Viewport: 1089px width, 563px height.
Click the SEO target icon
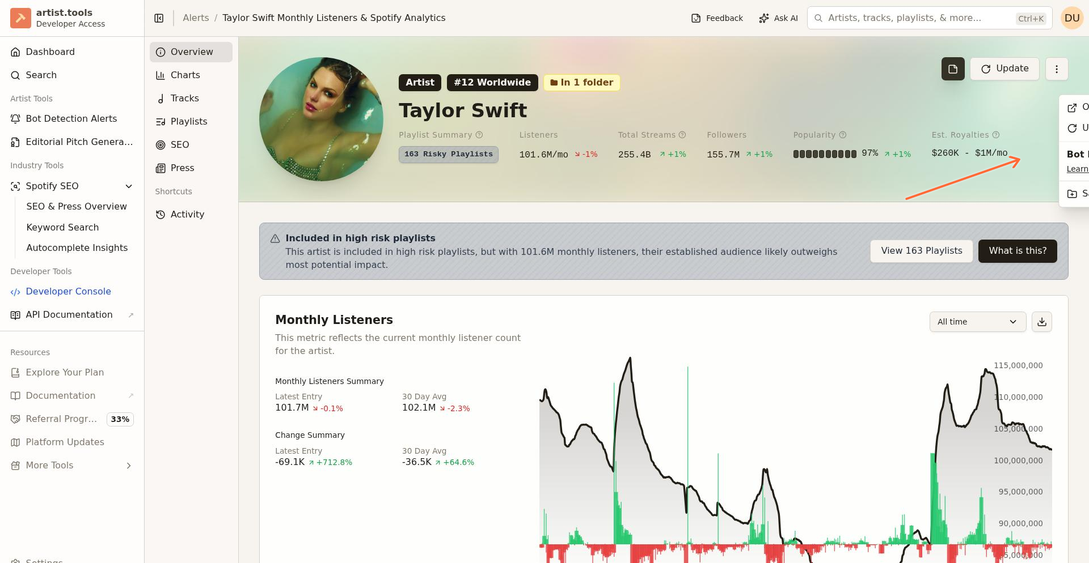pyautogui.click(x=161, y=145)
